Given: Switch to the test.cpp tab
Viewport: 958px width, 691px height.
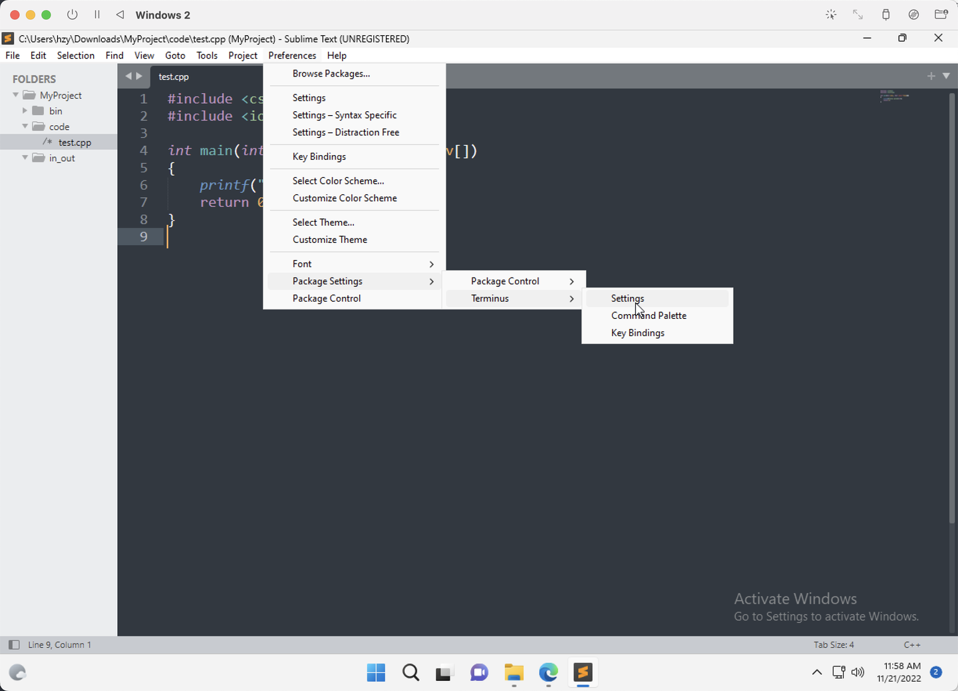Looking at the screenshot, I should 174,77.
